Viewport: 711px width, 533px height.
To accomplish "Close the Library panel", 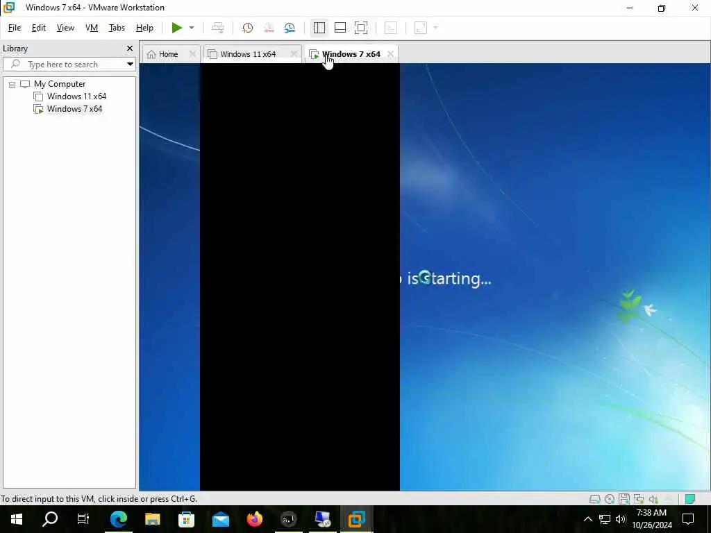I will [x=130, y=49].
